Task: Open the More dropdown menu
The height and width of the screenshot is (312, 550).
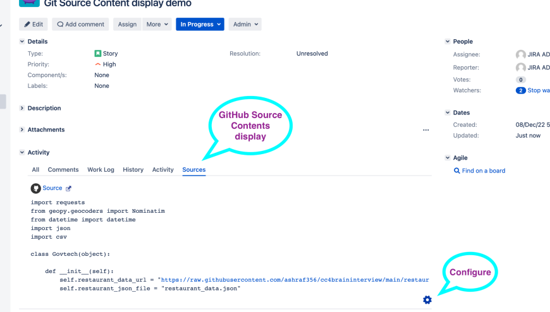Action: coord(157,24)
